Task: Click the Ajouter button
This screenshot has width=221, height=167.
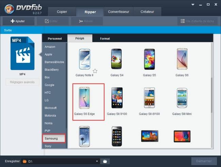Action: (18, 21)
